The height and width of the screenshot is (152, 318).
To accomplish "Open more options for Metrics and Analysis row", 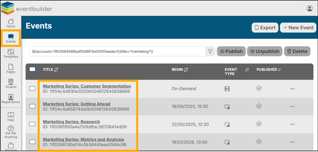I will pyautogui.click(x=292, y=142).
